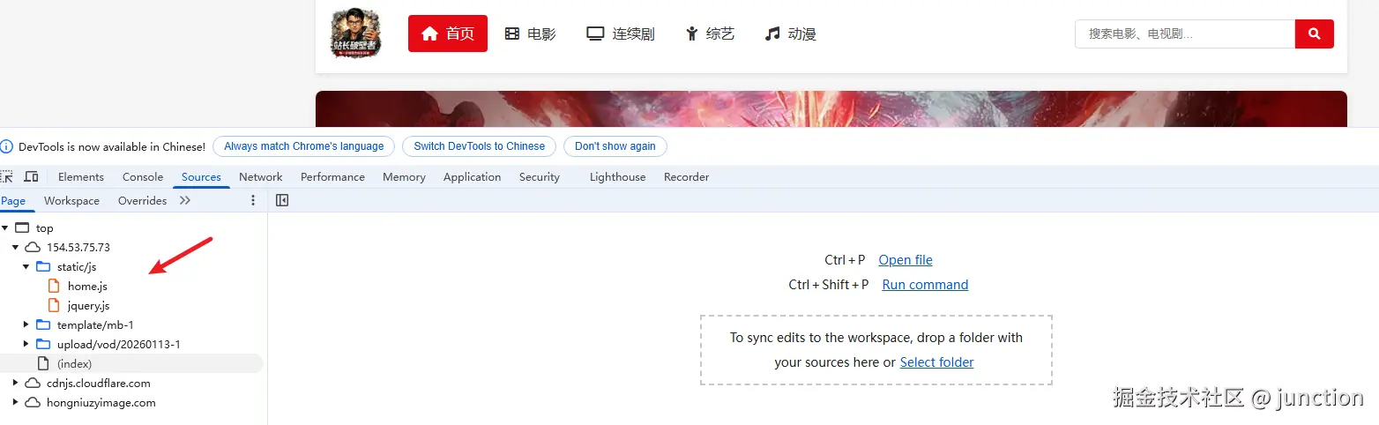Open the Memory tab

(404, 176)
